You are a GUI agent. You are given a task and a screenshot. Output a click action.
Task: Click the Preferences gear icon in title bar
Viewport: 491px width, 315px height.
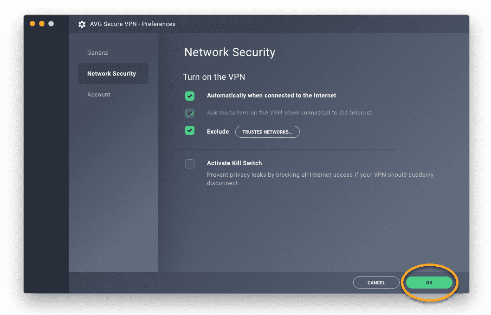click(82, 24)
